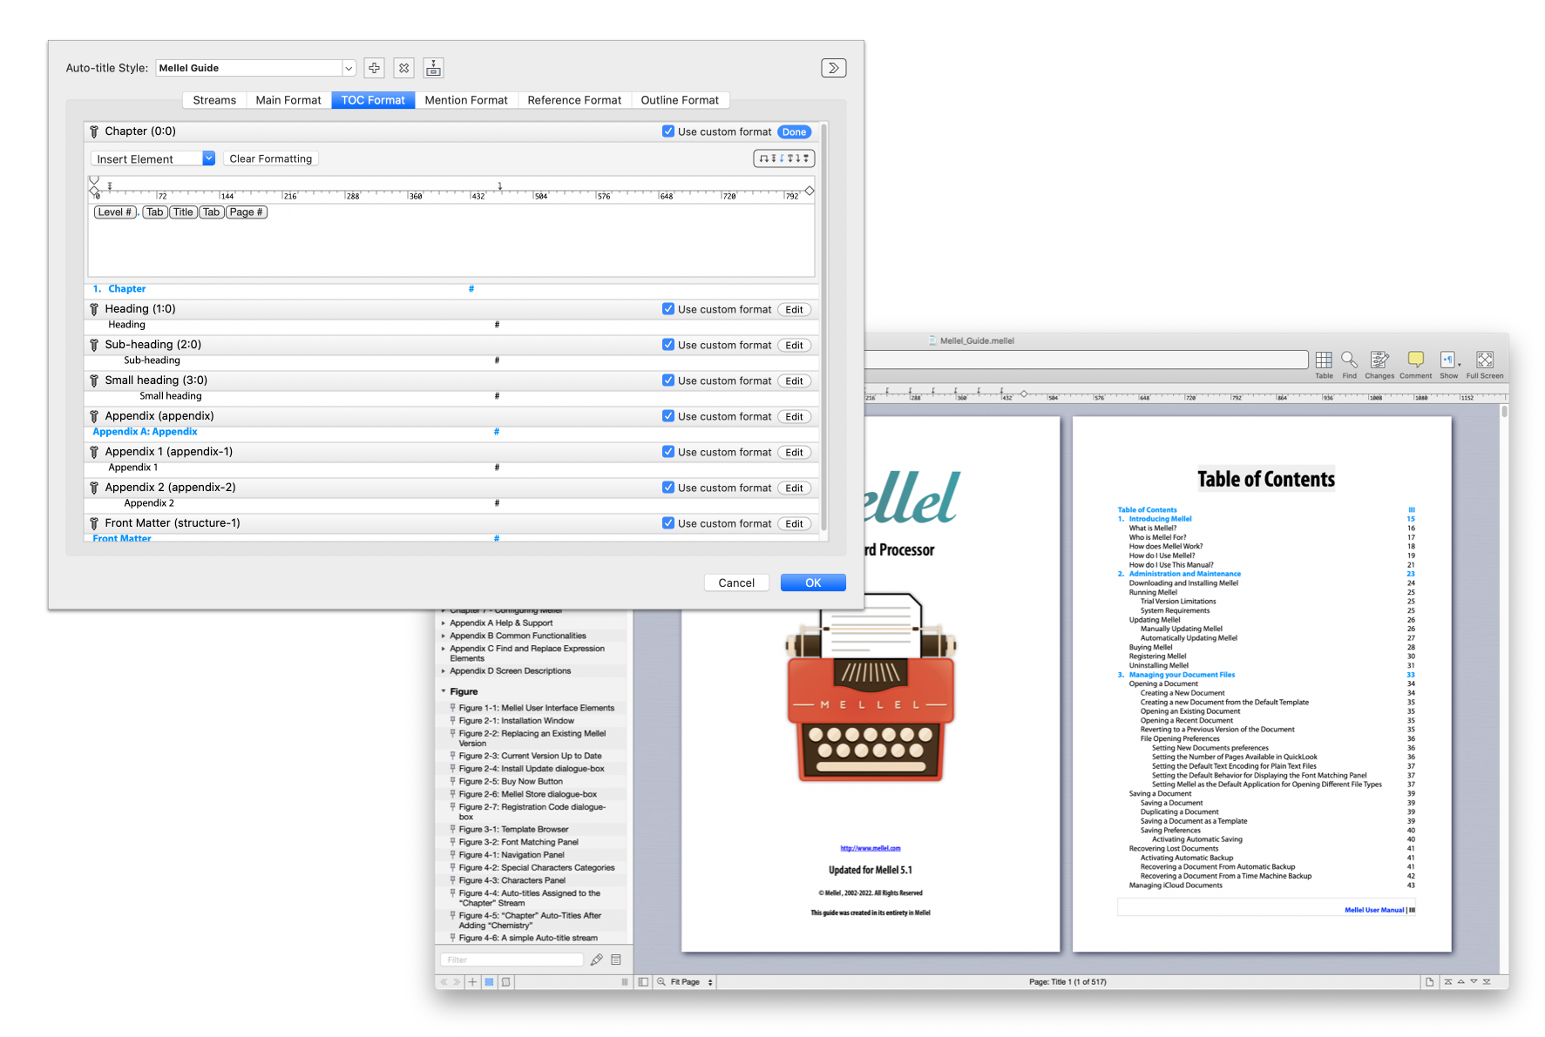Click Edit for Heading (1:0) format
This screenshot has height=1037, width=1545.
(794, 310)
